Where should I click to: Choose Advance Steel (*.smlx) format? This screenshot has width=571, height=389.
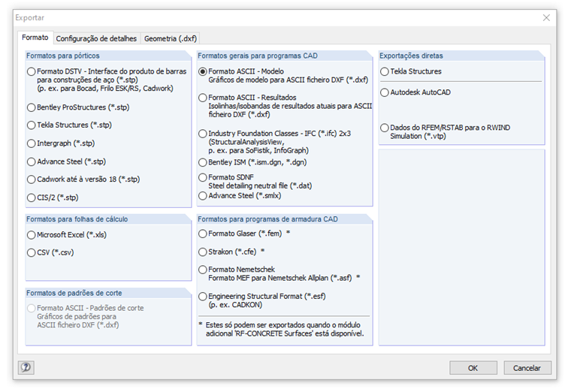tap(203, 196)
